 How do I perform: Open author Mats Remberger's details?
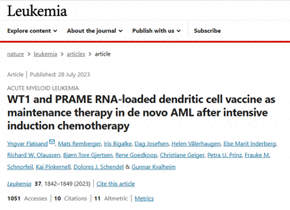(x=80, y=144)
